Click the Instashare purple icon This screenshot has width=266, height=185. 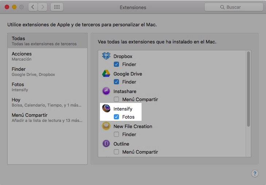pos(106,91)
